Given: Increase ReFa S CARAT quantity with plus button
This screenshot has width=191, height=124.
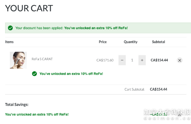Looking at the screenshot, I should click(142, 60).
